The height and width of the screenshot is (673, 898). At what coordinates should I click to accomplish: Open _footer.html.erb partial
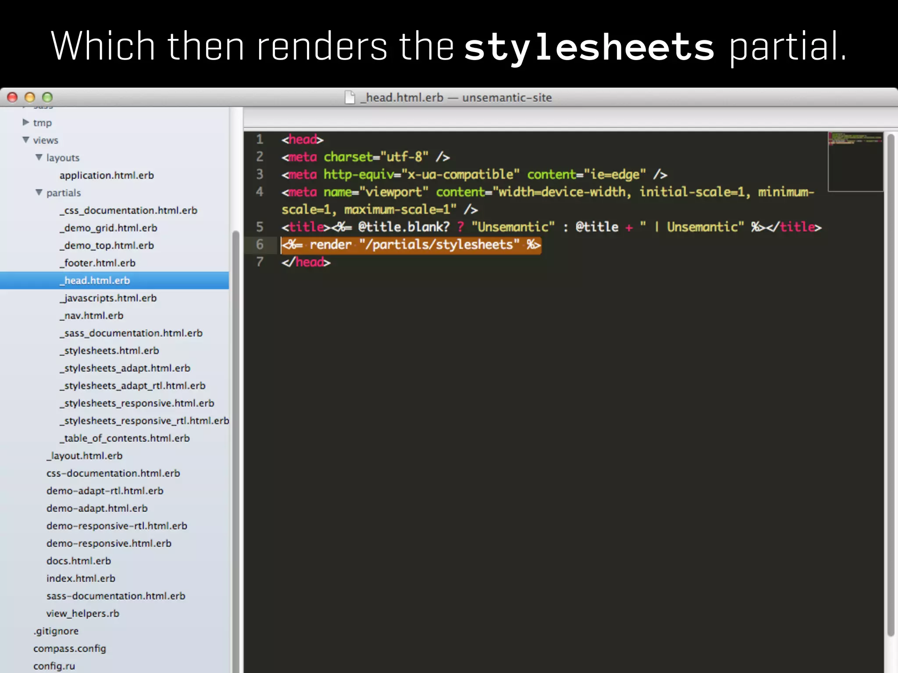98,263
